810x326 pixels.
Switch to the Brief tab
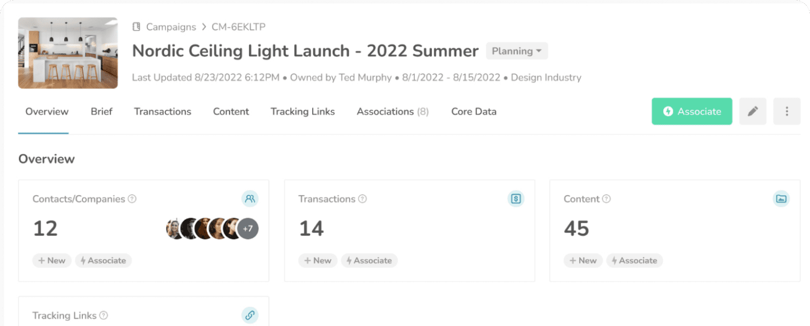pos(101,112)
